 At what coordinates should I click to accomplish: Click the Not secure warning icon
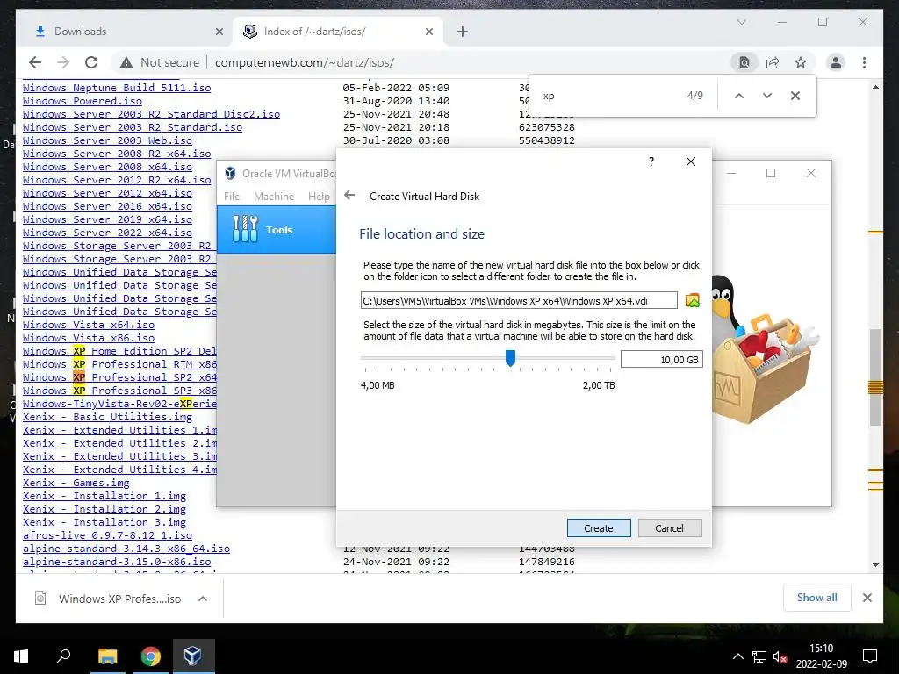(x=126, y=62)
